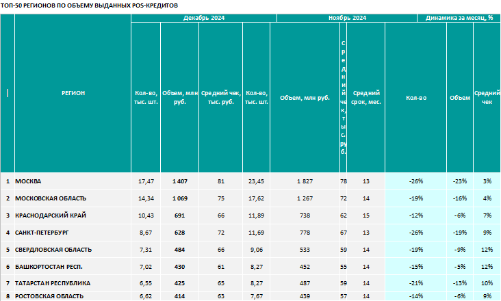Click Татарстан volume change -13%
This screenshot has width=501, height=301.
[x=460, y=283]
